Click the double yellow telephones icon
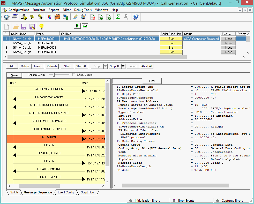The width and height of the screenshot is (254, 204). [x=40, y=17]
